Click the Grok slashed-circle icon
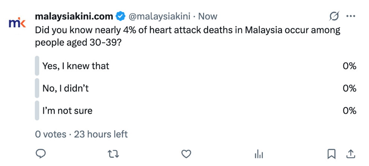 (334, 16)
